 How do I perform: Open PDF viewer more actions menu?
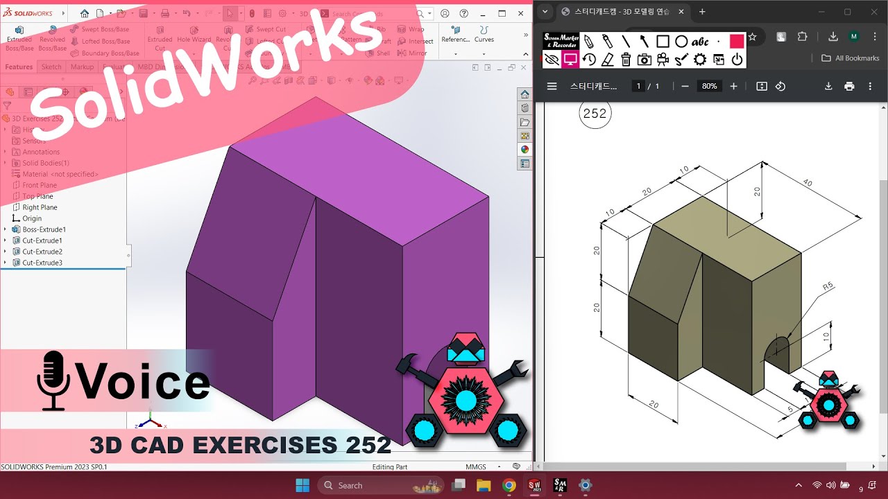(870, 87)
